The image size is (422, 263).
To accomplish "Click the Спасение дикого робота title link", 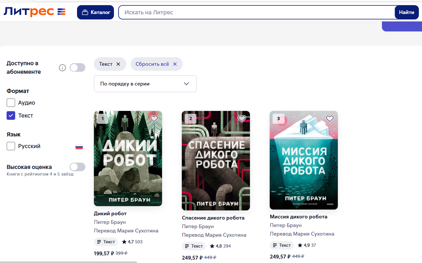I will tap(213, 218).
